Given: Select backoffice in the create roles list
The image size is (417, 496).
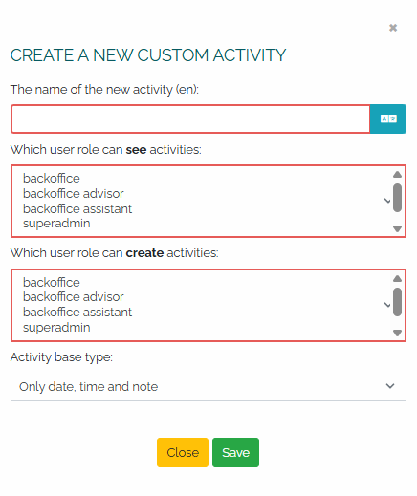Looking at the screenshot, I should [x=52, y=283].
